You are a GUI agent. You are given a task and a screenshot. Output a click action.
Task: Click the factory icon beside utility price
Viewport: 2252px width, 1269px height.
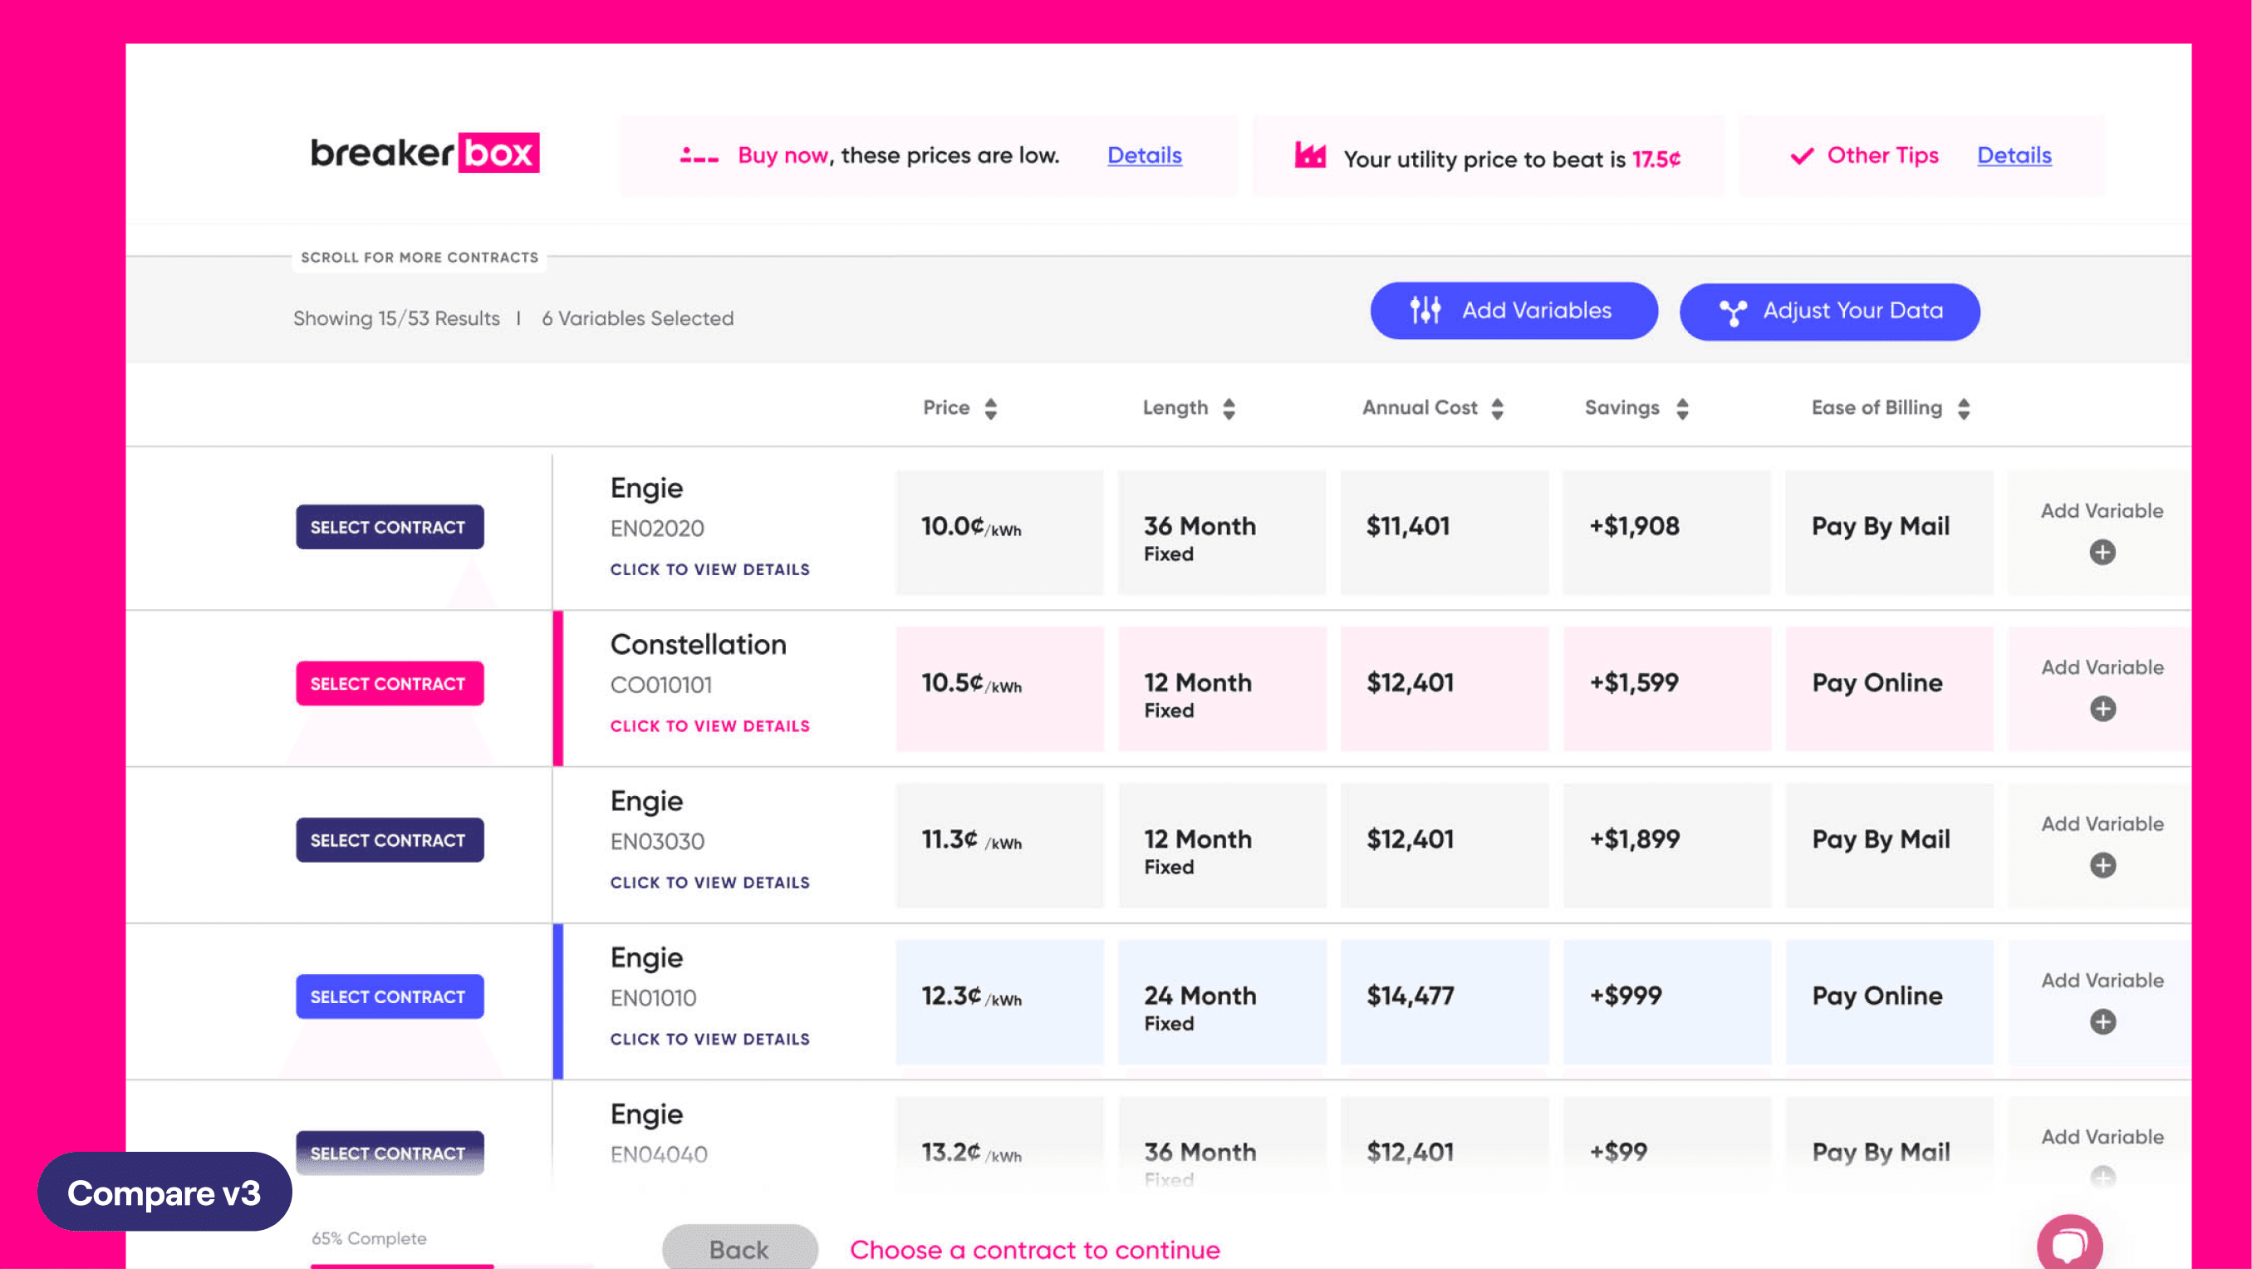[x=1310, y=155]
